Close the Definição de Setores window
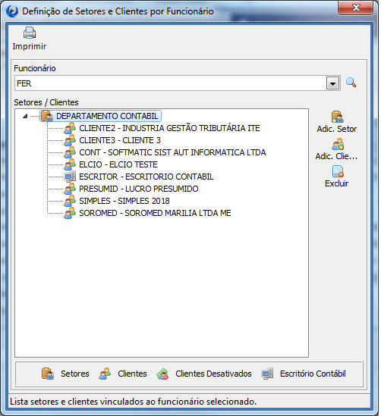381x416 pixels. click(355, 8)
